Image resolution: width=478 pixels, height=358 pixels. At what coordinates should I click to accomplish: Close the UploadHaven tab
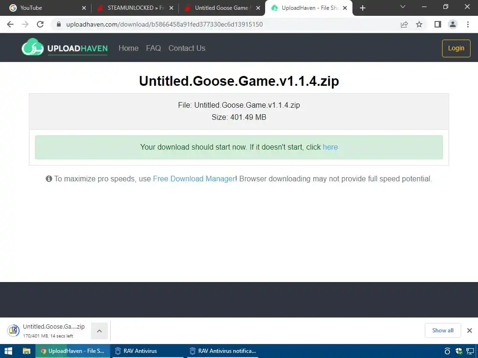click(345, 8)
